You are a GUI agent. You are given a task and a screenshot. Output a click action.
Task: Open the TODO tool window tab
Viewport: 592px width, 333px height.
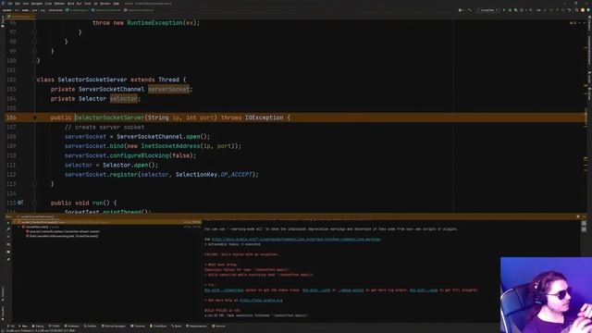[55, 326]
